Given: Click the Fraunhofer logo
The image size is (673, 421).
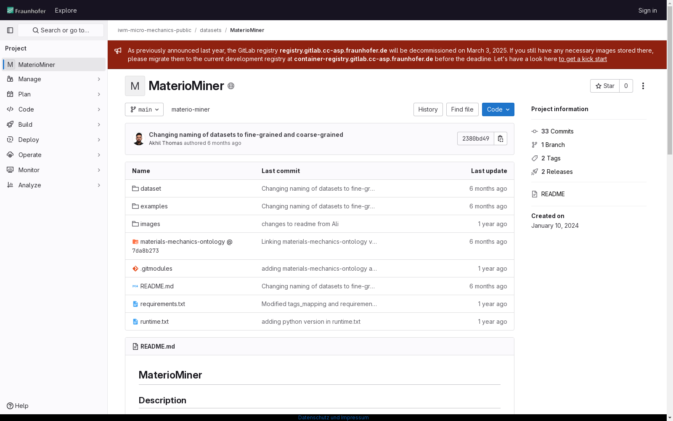Looking at the screenshot, I should 26,10.
